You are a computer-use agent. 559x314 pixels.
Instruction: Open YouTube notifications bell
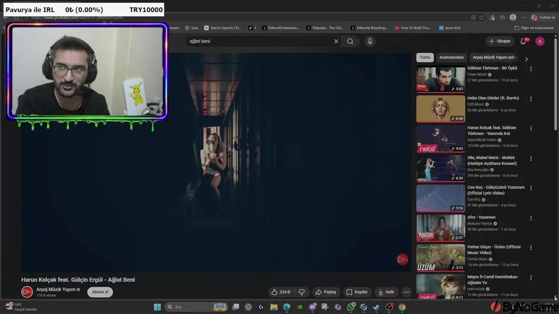524,41
